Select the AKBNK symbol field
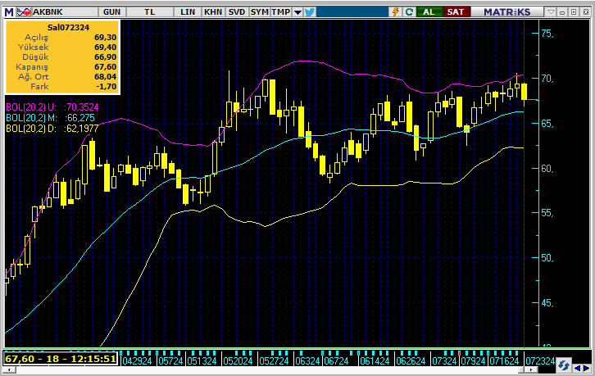Screen dimensions: 595x376 tap(65, 11)
